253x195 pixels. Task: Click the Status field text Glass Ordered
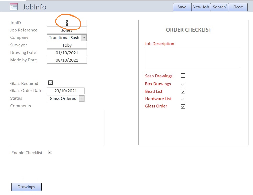[63, 99]
